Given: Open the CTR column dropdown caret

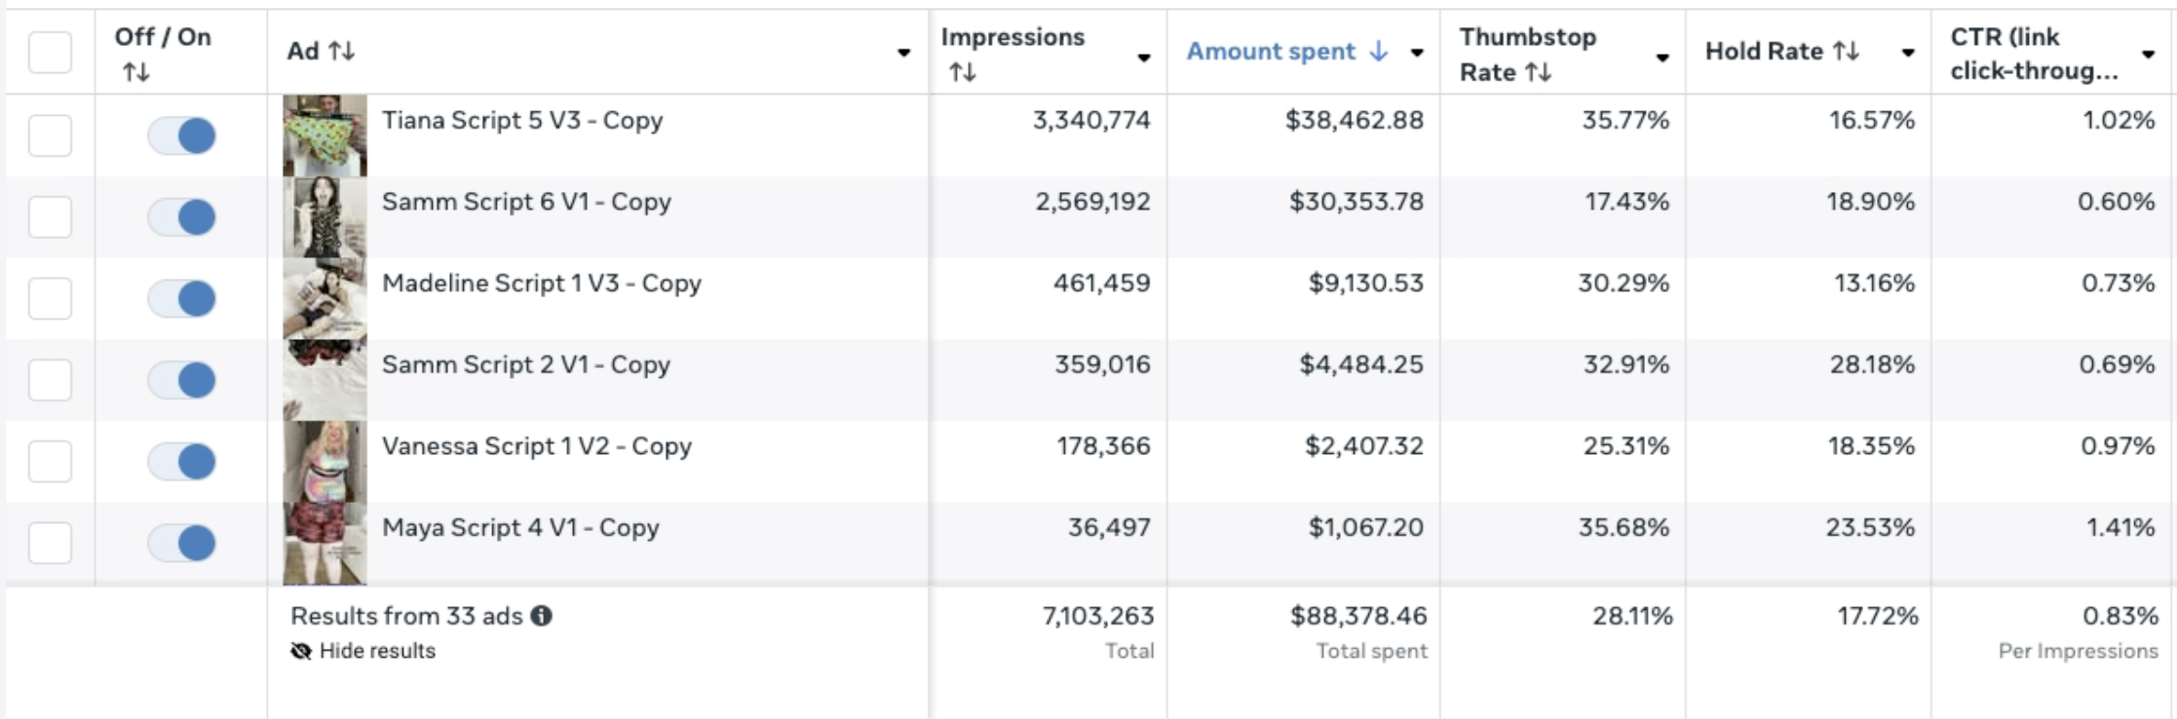Looking at the screenshot, I should point(2148,54).
